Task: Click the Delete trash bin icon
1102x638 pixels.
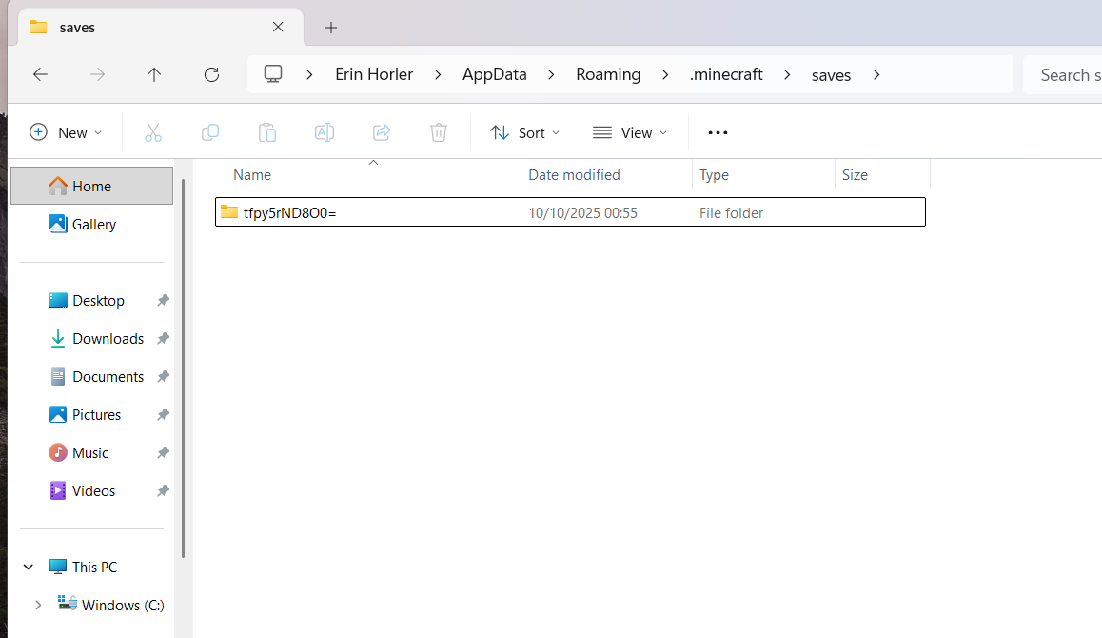Action: 439,132
